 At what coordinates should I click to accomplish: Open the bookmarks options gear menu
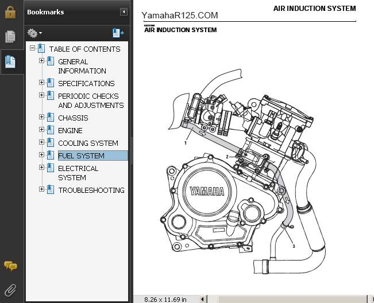pyautogui.click(x=34, y=33)
